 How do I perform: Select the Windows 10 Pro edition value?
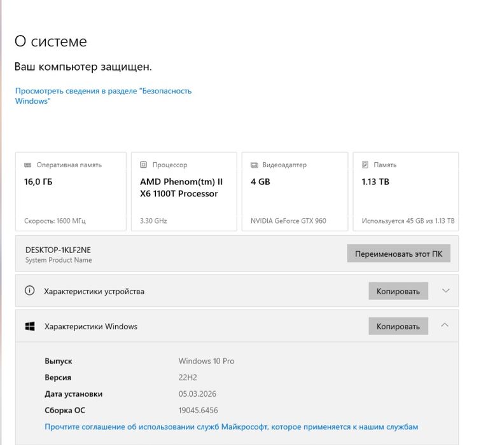pos(206,361)
